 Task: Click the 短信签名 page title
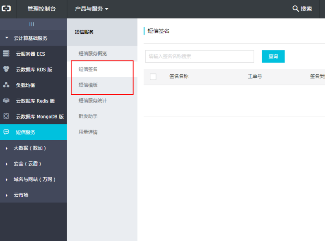click(x=158, y=31)
